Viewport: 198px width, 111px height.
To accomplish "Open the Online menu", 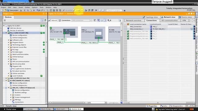I will pos(27,7).
